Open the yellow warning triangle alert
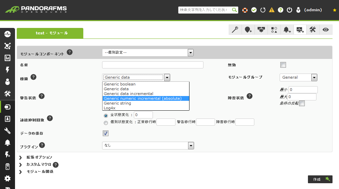Viewport: 339px width, 189px height. point(272,10)
